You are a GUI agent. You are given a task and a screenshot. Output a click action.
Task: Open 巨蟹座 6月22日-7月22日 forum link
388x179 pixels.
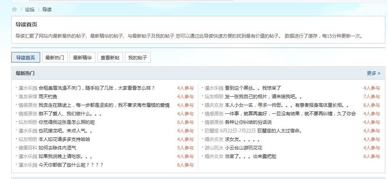click(x=230, y=131)
